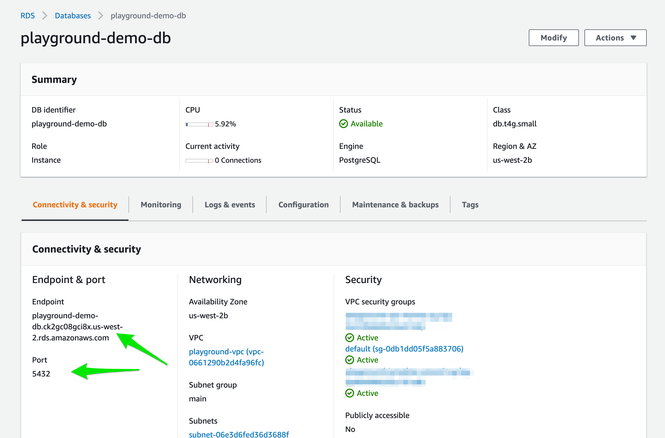Open default security group sg-0db1dd05f5a883706 link
Viewport: 665px width, 438px height.
[x=404, y=349]
